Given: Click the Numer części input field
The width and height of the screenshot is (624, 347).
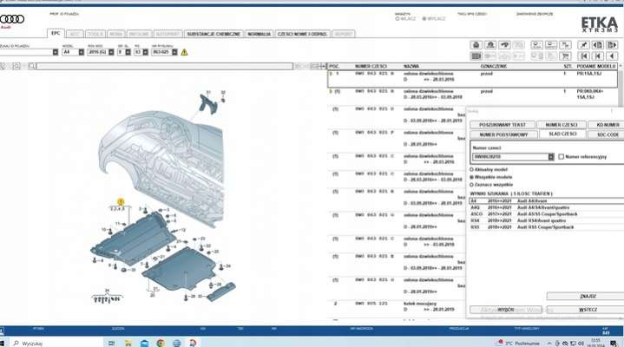Looking at the screenshot, I should pyautogui.click(x=510, y=157).
